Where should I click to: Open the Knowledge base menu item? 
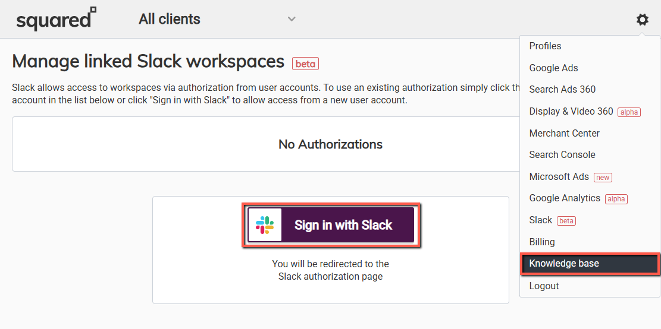point(564,263)
